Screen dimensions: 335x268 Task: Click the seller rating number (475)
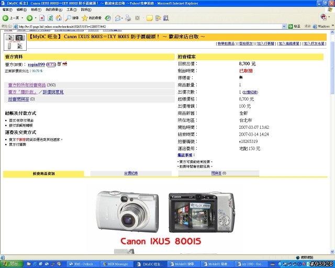tap(51, 64)
